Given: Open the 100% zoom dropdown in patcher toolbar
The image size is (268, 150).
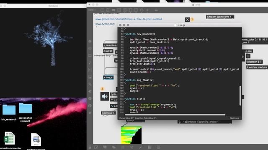Looking at the screenshot, I should click(x=92, y=10).
